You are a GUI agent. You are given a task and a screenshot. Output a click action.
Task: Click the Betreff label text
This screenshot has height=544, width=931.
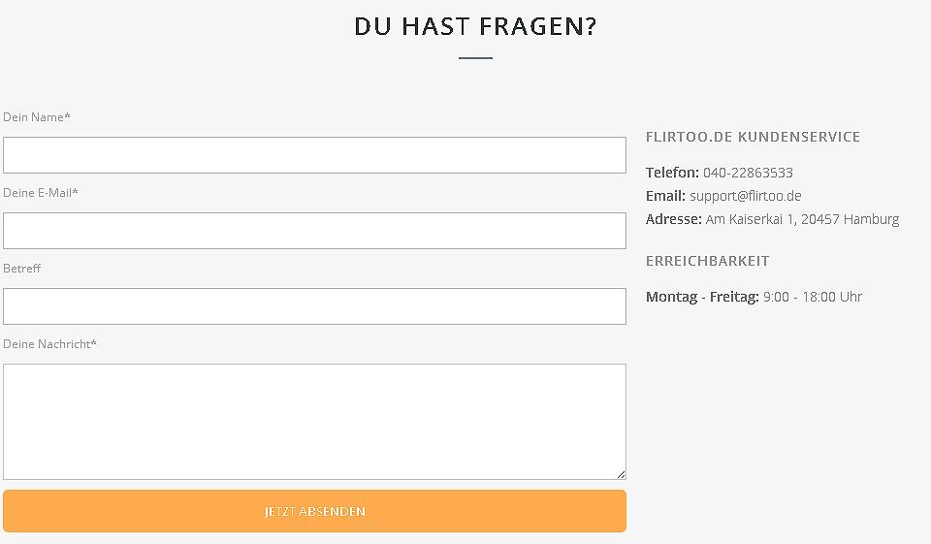22,269
